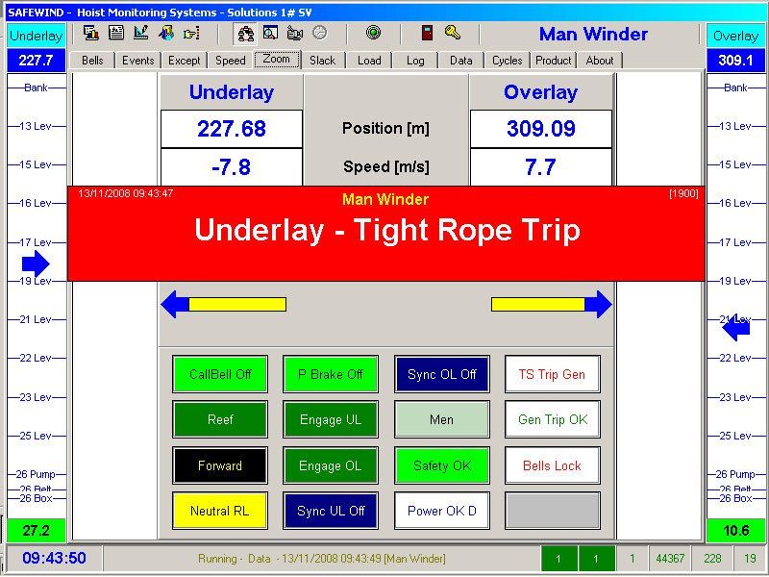Click the Safety OK indicator
The width and height of the screenshot is (769, 577).
(442, 465)
